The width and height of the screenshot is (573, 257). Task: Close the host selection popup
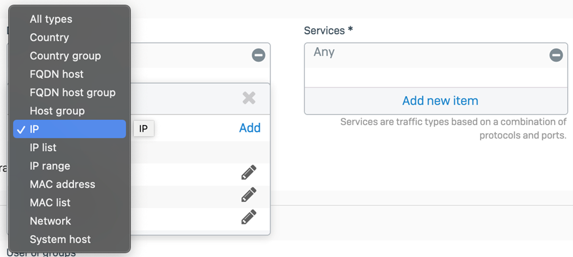pos(249,98)
